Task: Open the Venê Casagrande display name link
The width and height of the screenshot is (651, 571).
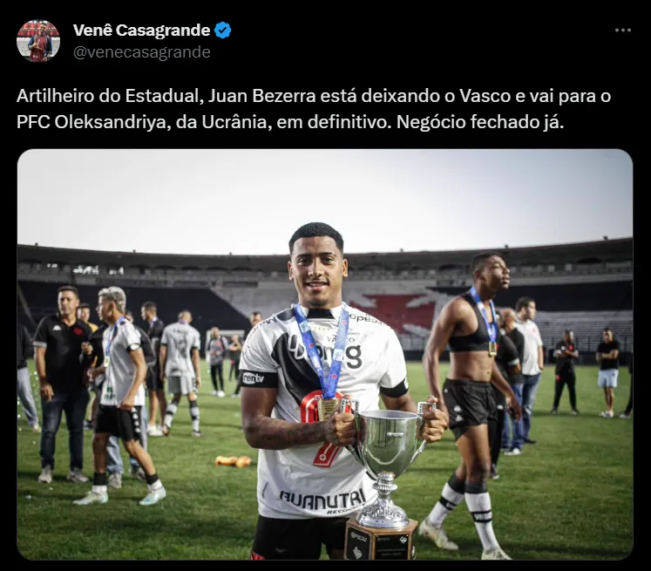Action: tap(141, 31)
